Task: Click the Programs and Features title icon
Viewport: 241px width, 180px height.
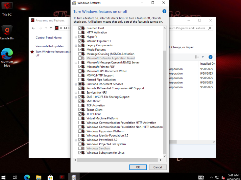Action: pos(33,20)
